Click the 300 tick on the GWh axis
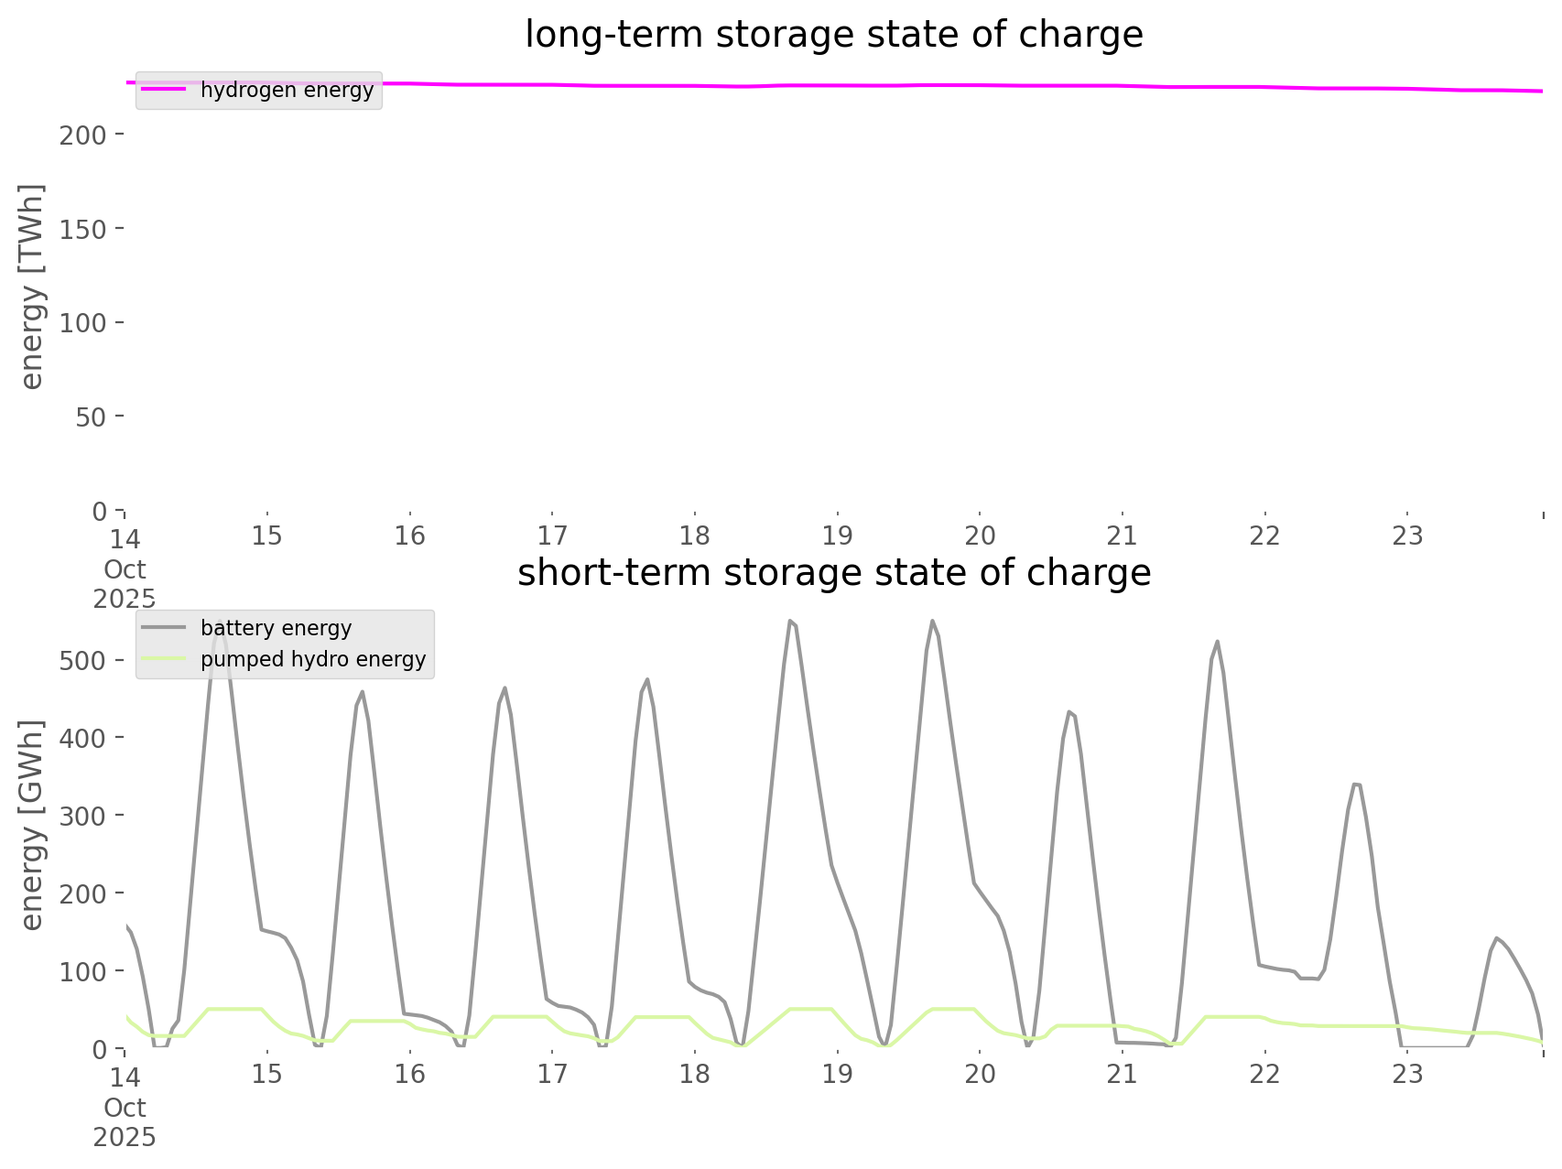 82,816
